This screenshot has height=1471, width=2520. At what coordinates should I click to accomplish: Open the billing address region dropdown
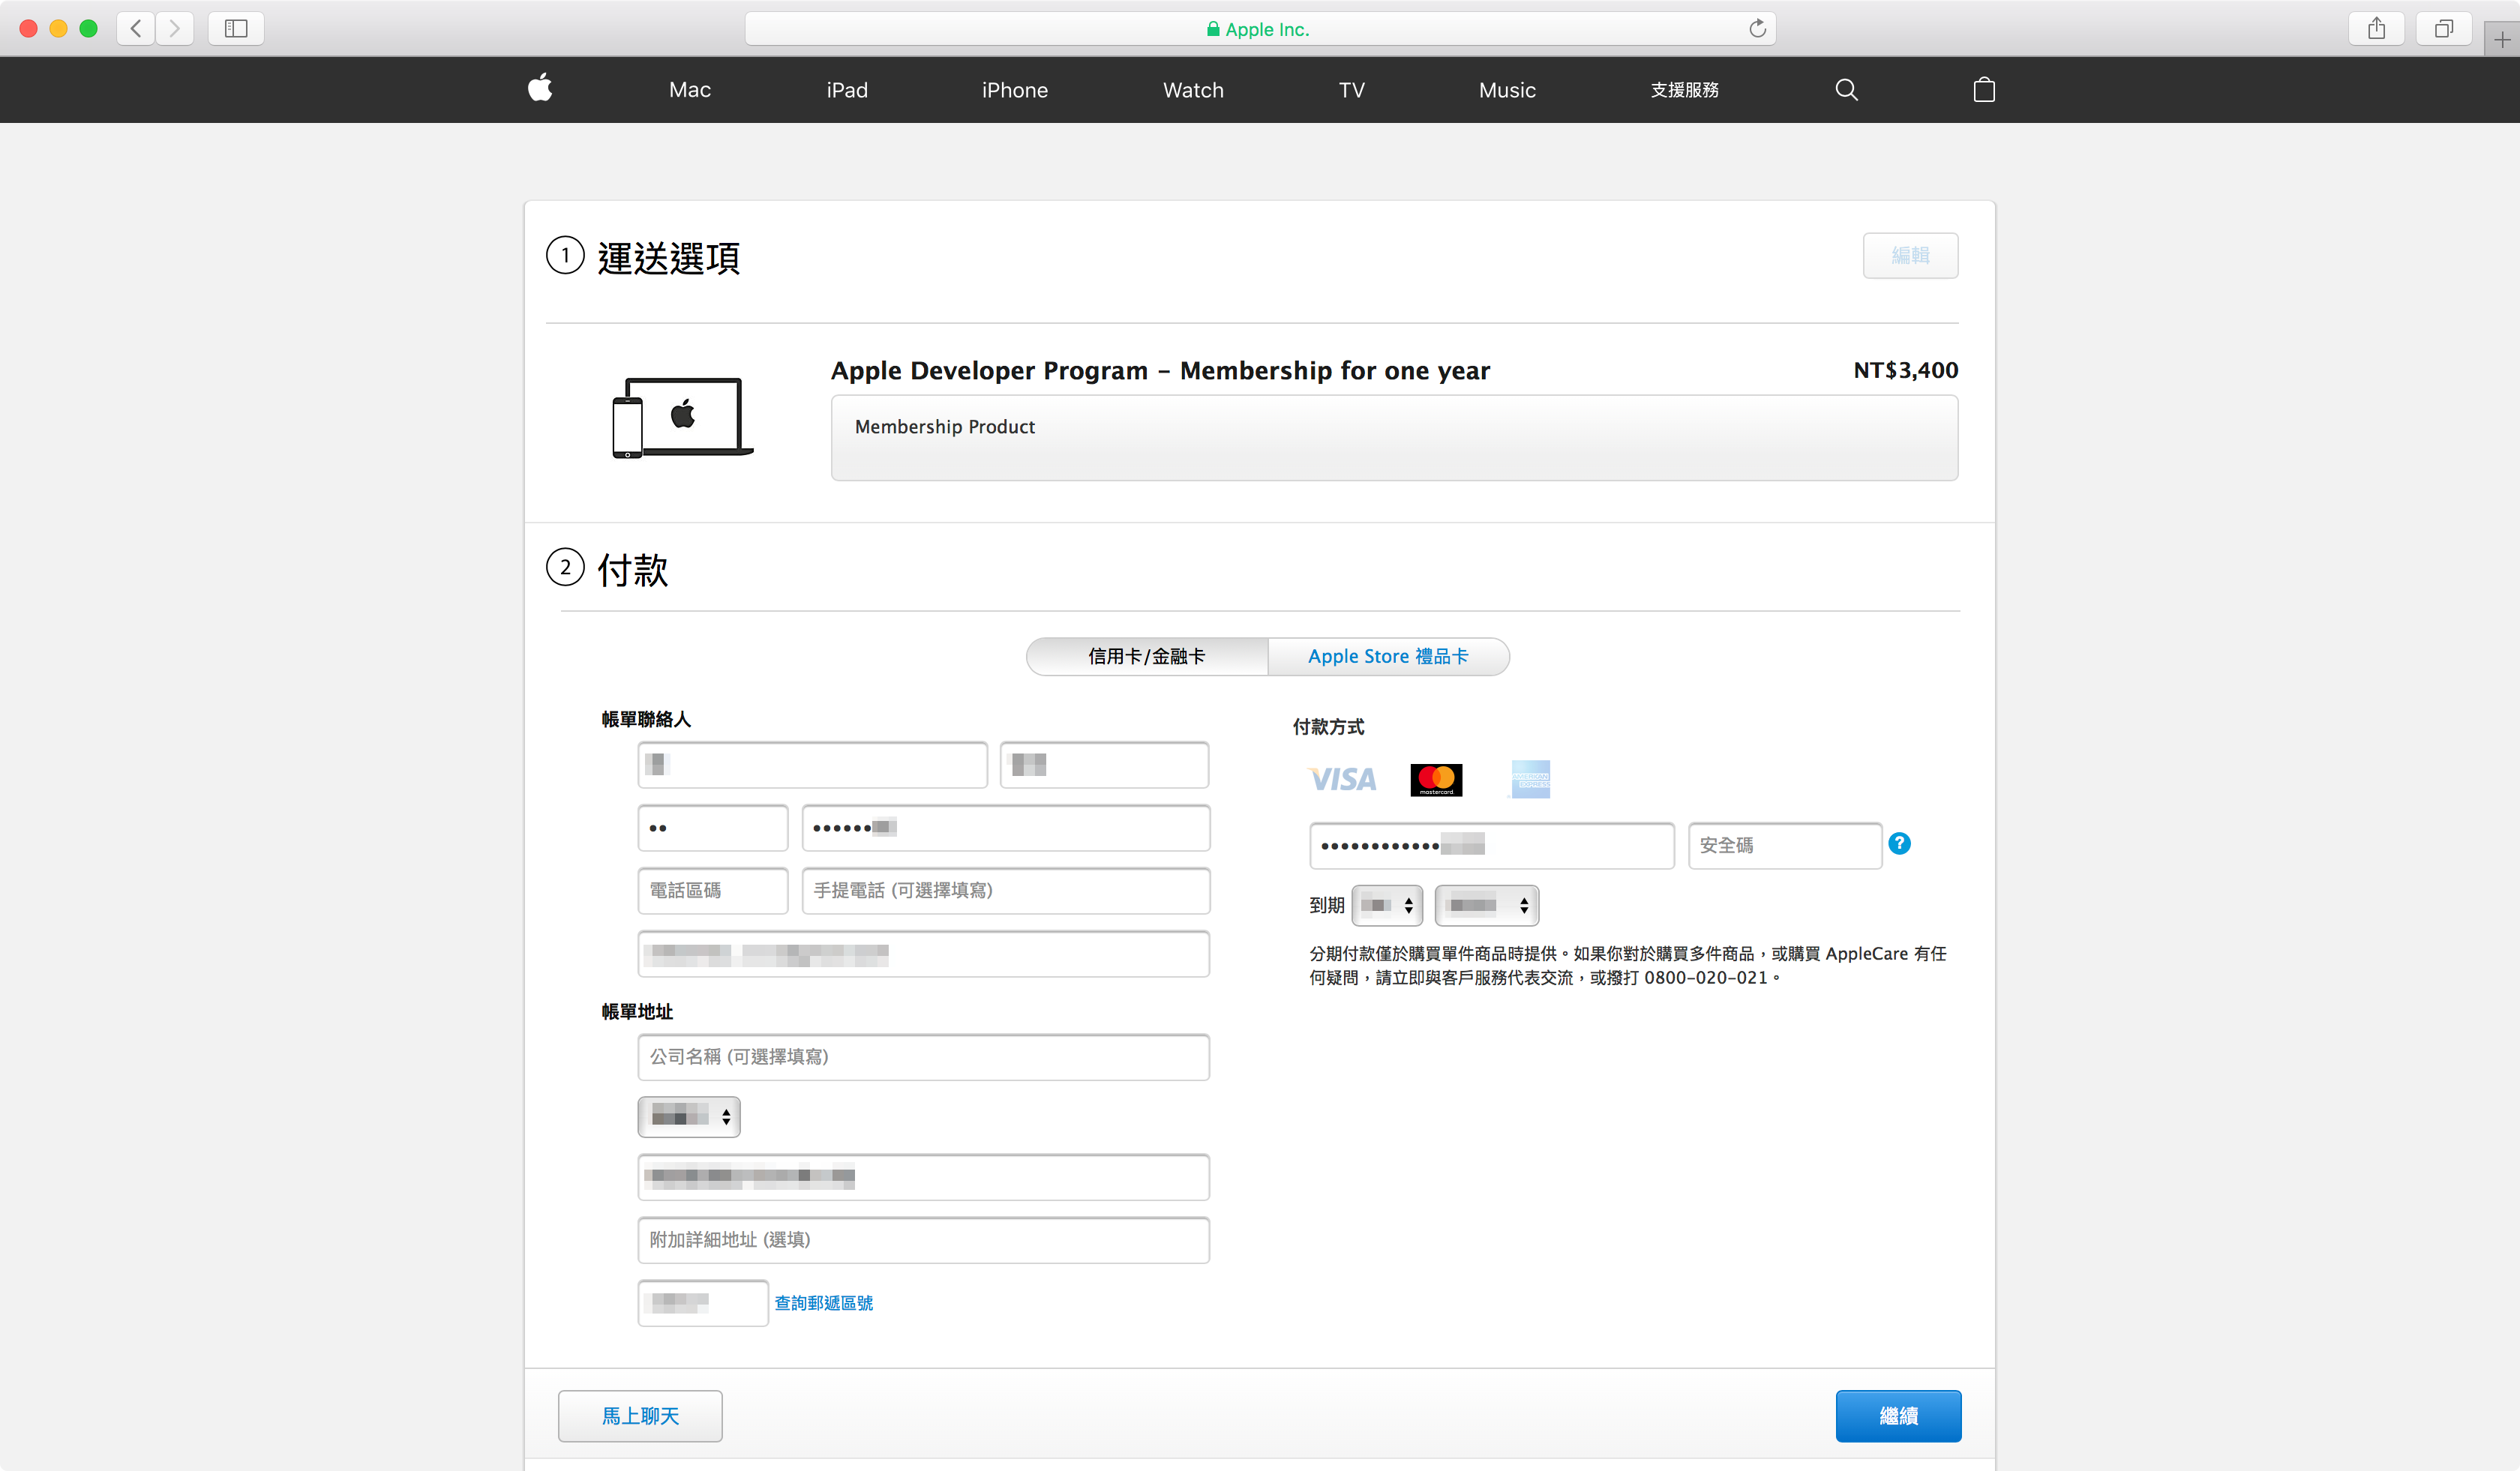tap(689, 1116)
